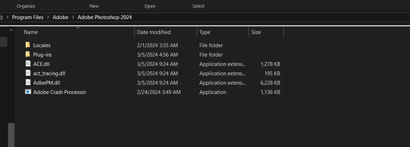Image resolution: width=410 pixels, height=147 pixels.
Task: Click the 1,136 KB size value
Action: [x=270, y=92]
